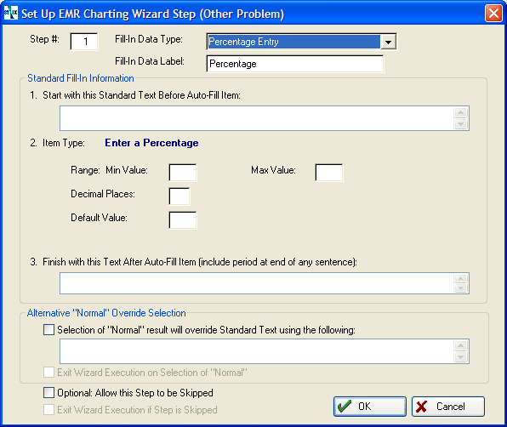Viewport: 507px width, 427px height.
Task: Click the Decimal Places input box
Action: 179,196
